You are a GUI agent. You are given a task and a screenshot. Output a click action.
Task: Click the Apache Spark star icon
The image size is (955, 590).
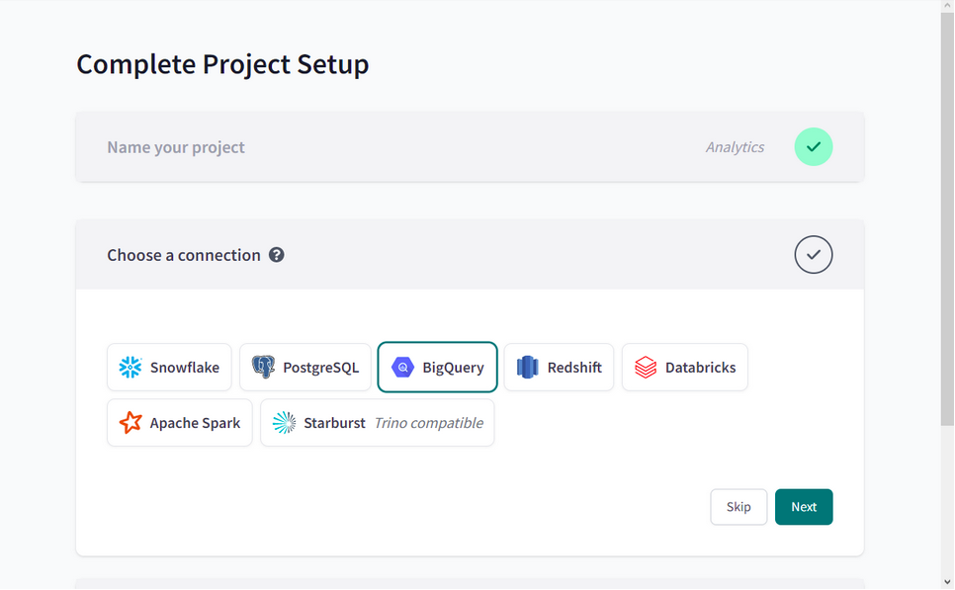click(x=130, y=423)
